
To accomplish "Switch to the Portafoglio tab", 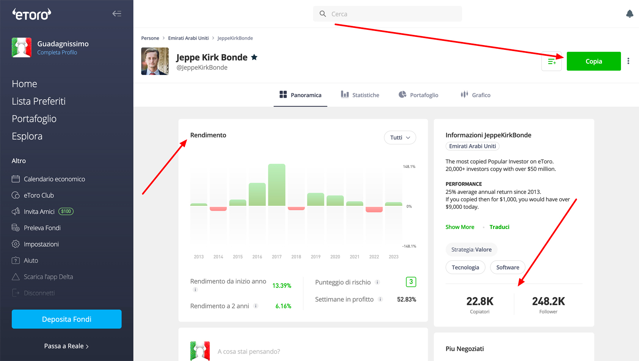I will [x=419, y=95].
